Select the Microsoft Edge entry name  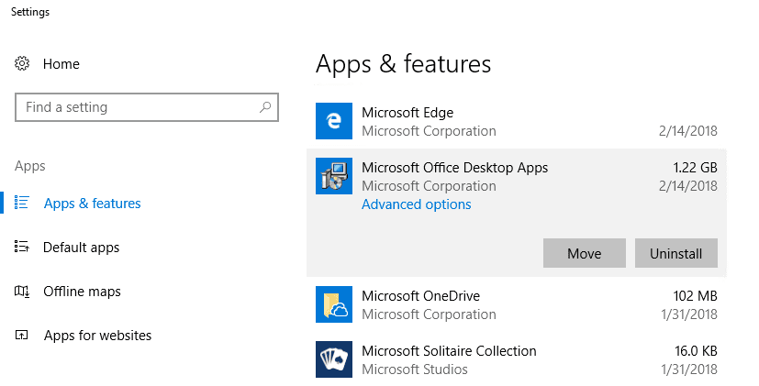tap(407, 112)
